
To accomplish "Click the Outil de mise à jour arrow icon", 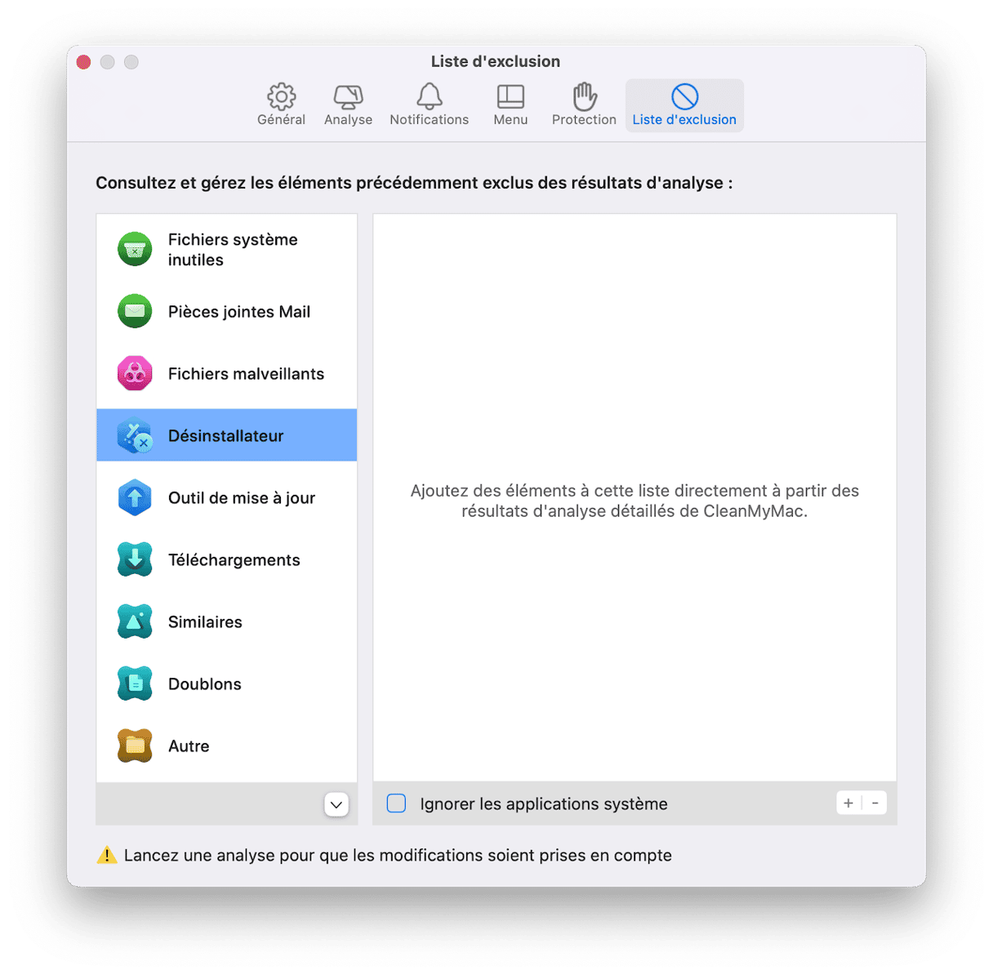I will pos(135,498).
